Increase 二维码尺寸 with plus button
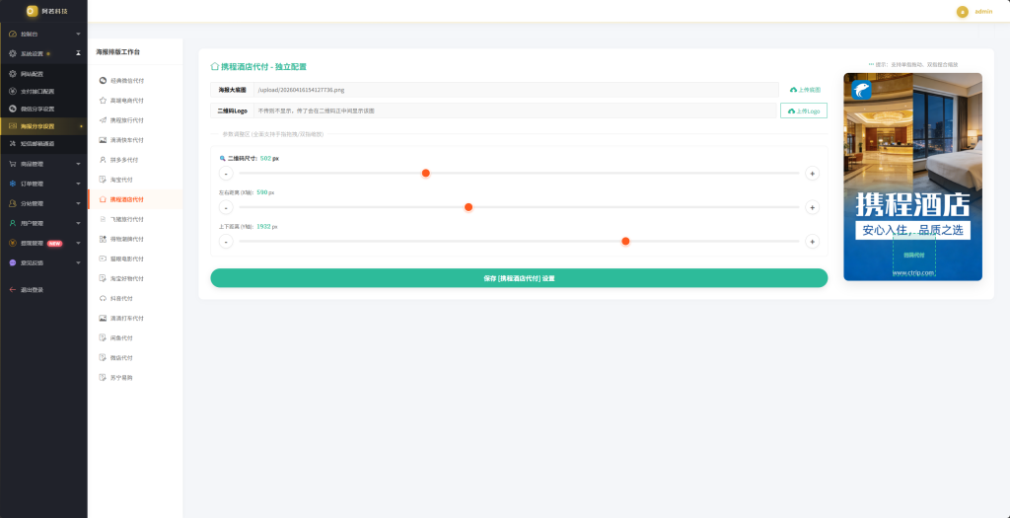Viewport: 1010px width, 518px height. click(x=813, y=173)
